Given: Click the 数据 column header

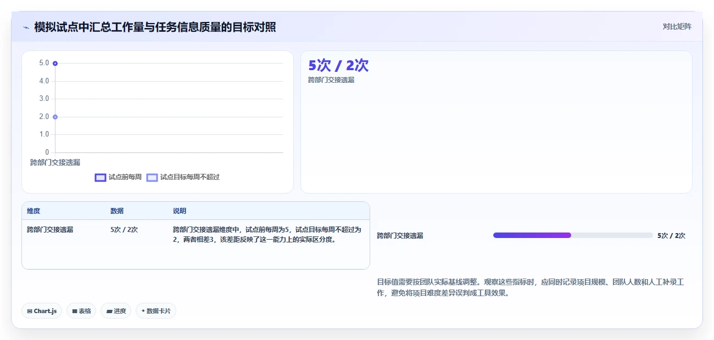Looking at the screenshot, I should point(117,211).
